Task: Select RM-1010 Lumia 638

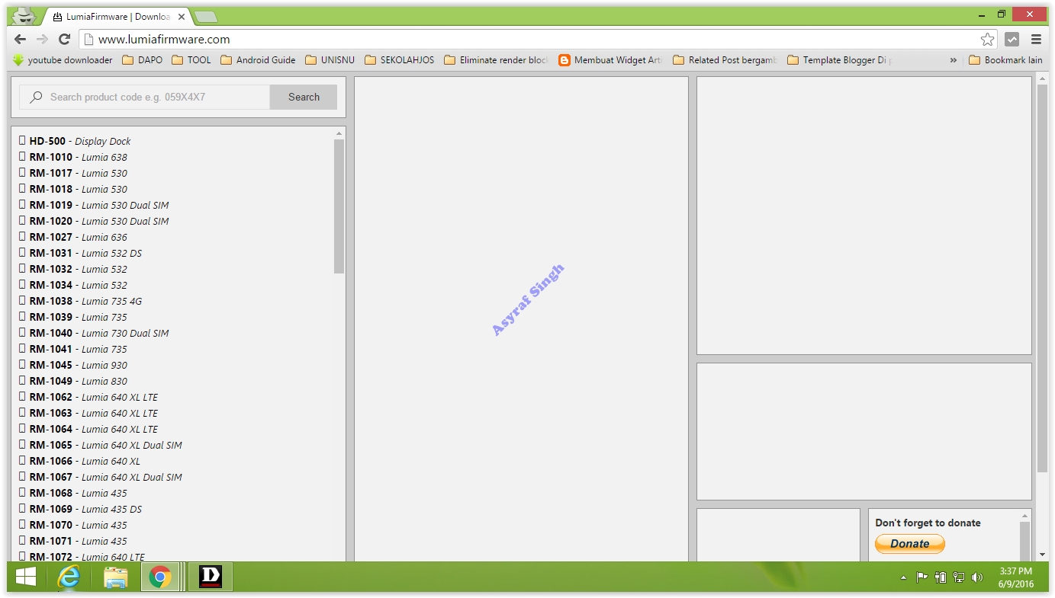Action: 73,157
